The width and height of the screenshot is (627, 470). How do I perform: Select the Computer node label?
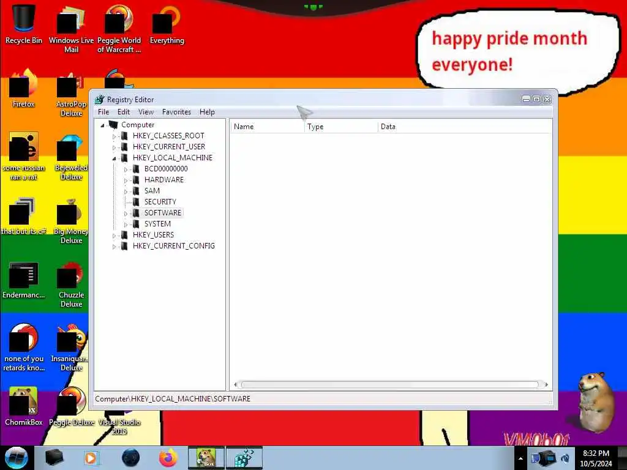click(138, 125)
